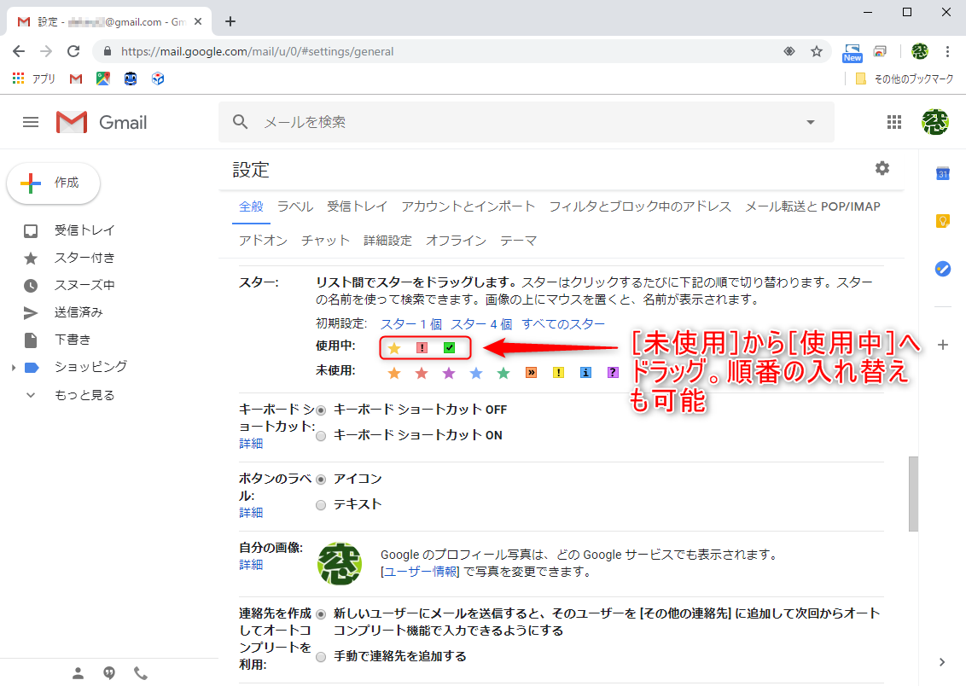Click the purple question mark star in 未使用

pyautogui.click(x=613, y=372)
